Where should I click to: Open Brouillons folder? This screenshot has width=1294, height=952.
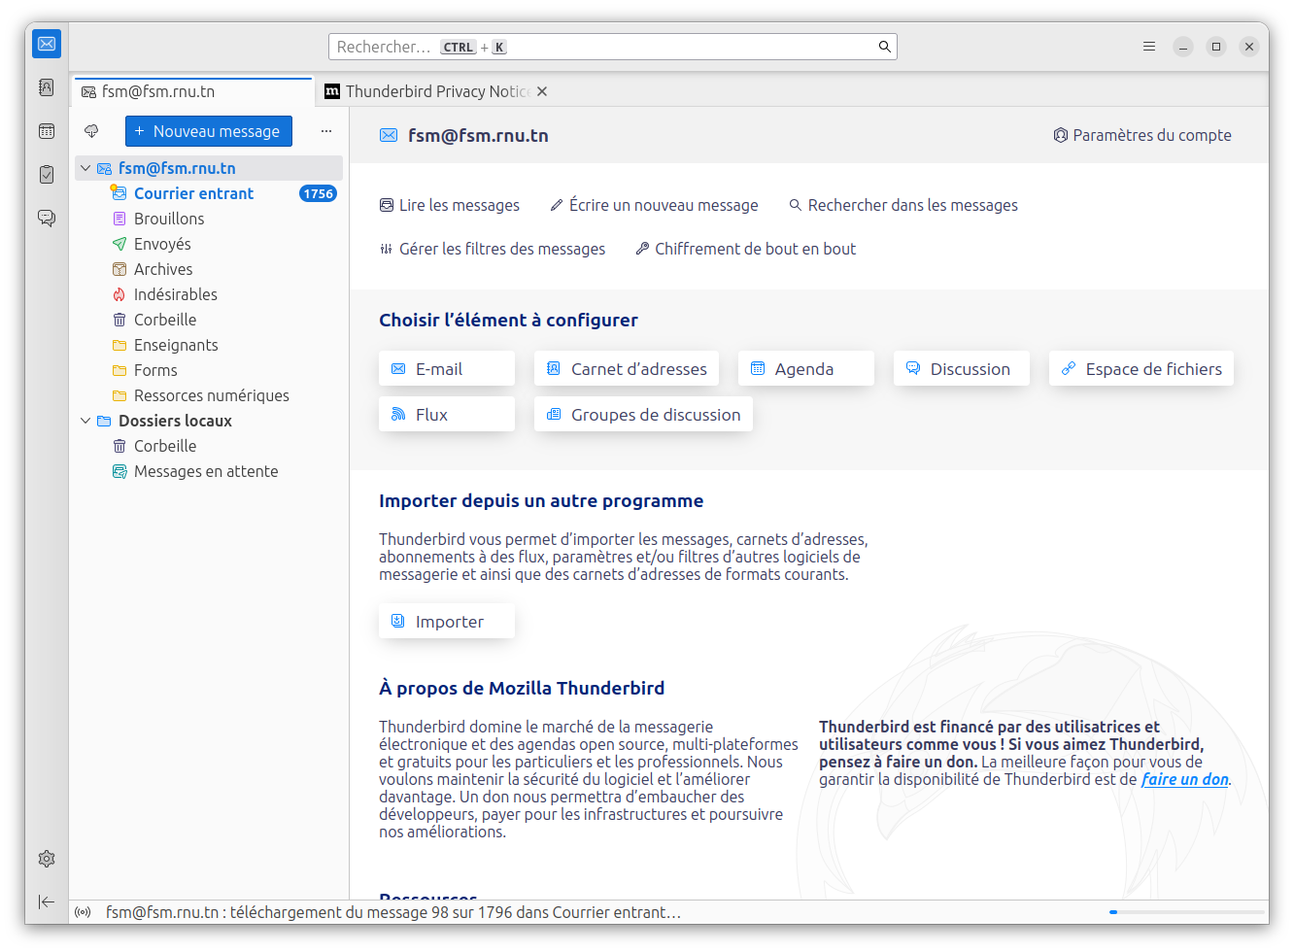tap(209, 219)
